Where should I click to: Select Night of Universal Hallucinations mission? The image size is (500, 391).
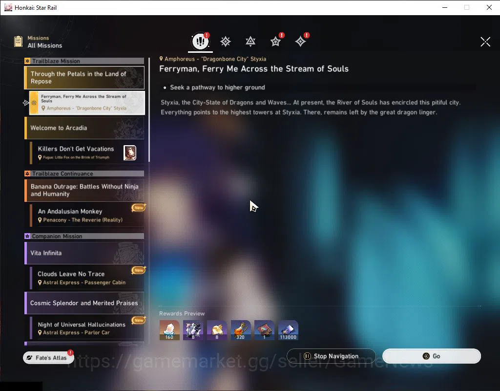click(x=87, y=328)
